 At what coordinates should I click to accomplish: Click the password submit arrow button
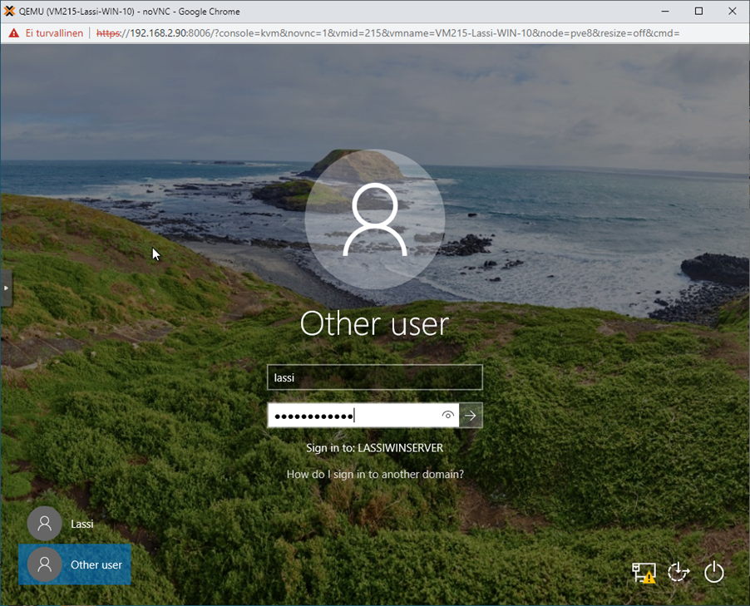click(471, 415)
